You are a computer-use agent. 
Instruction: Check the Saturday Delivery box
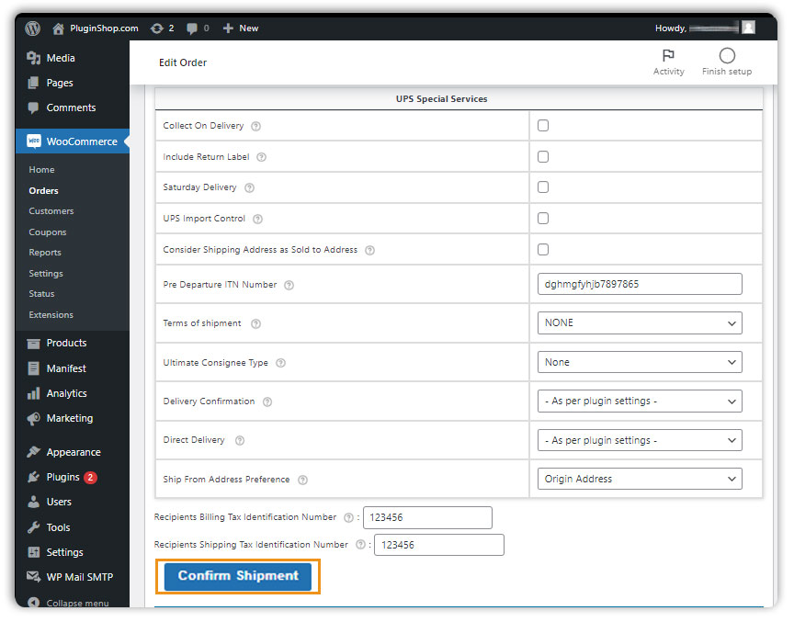[x=543, y=187]
